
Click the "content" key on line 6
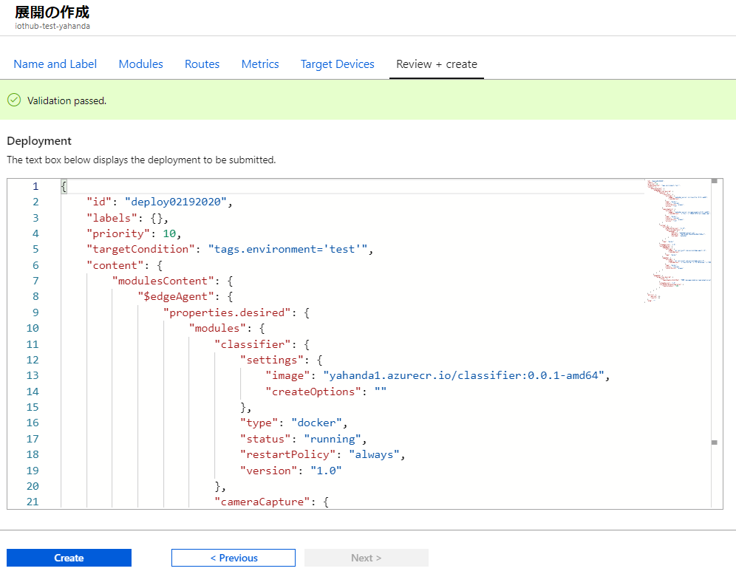click(x=115, y=265)
